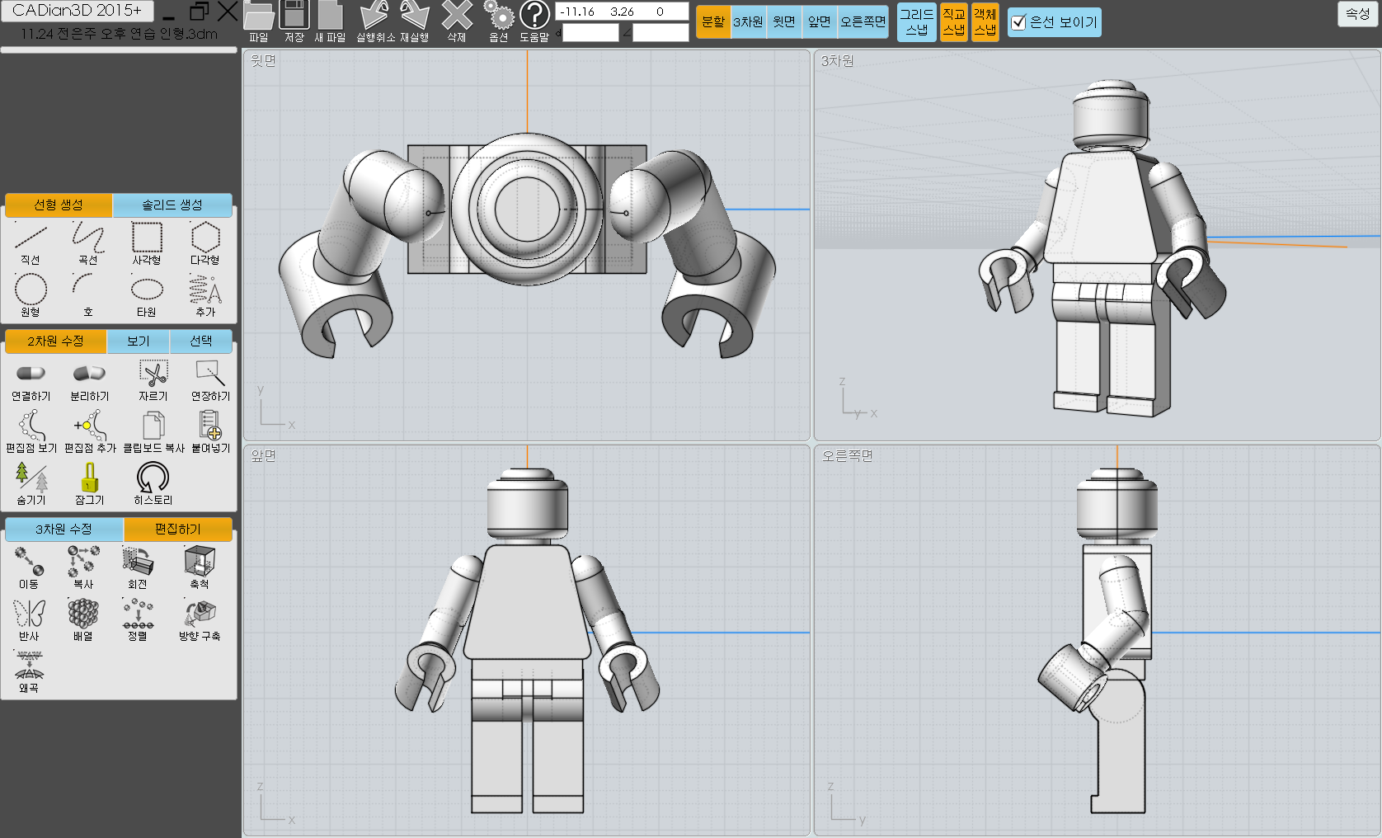Click the 연결하기 (Join) tool
Image resolution: width=1382 pixels, height=838 pixels.
(x=31, y=374)
